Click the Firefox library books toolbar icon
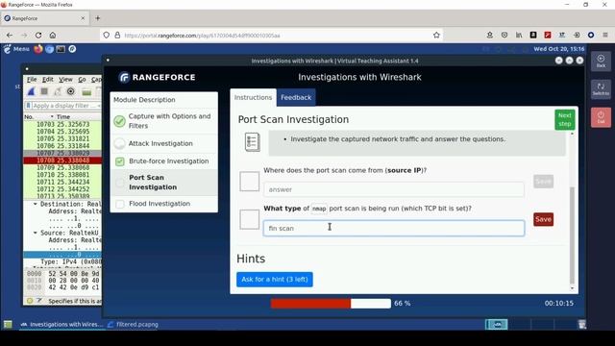The height and width of the screenshot is (346, 615). coord(519,36)
